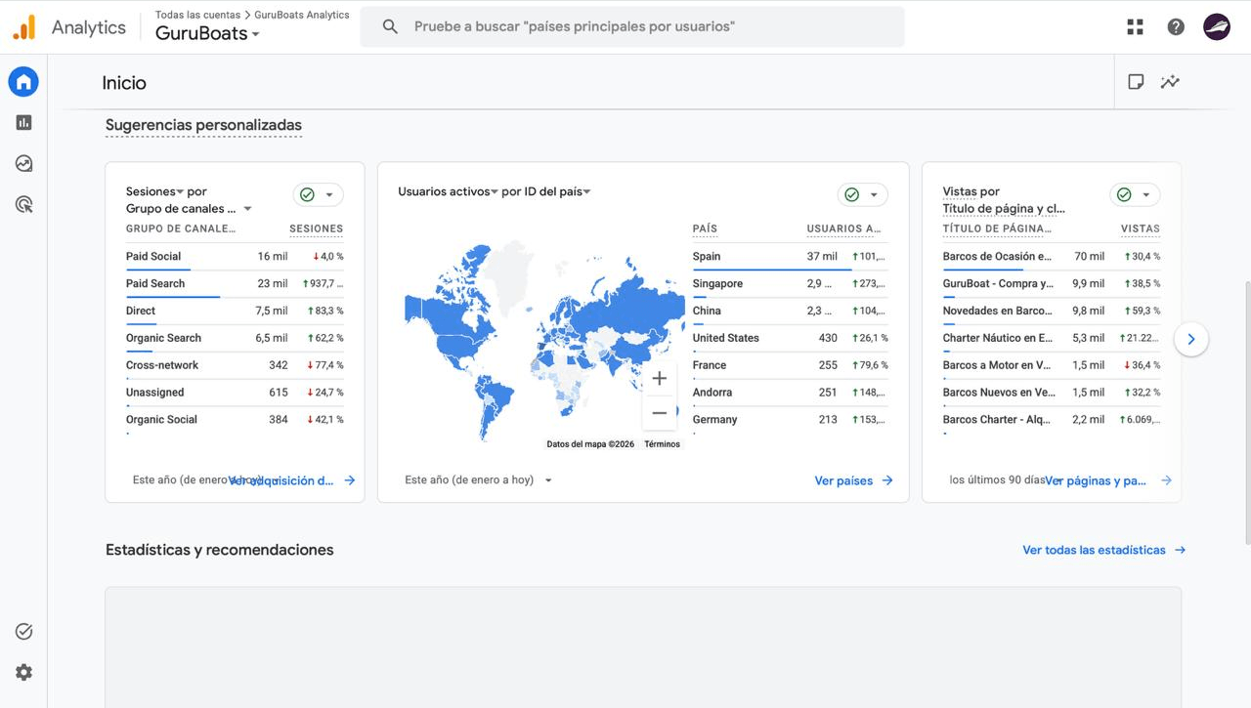Select the Organic Search row
The image size is (1251, 708).
235,338
